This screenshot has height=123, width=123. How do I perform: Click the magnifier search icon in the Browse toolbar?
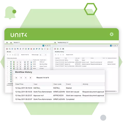[10, 49]
